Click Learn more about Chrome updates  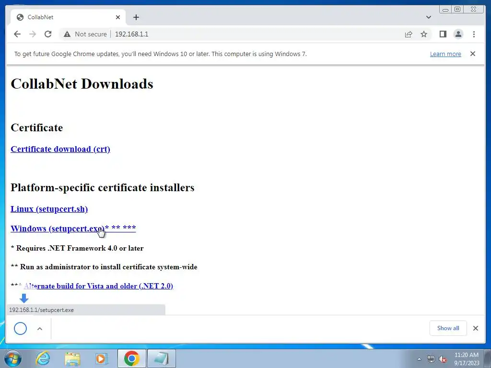(x=445, y=54)
